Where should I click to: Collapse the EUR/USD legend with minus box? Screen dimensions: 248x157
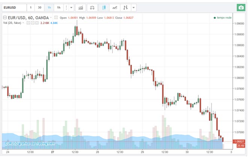(x=5, y=18)
